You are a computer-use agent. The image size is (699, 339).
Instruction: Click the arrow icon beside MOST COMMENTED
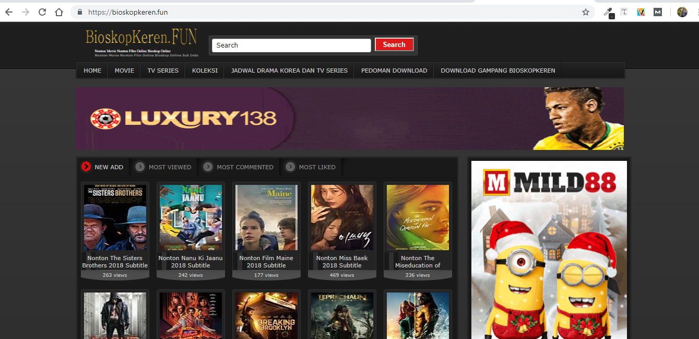pyautogui.click(x=208, y=167)
